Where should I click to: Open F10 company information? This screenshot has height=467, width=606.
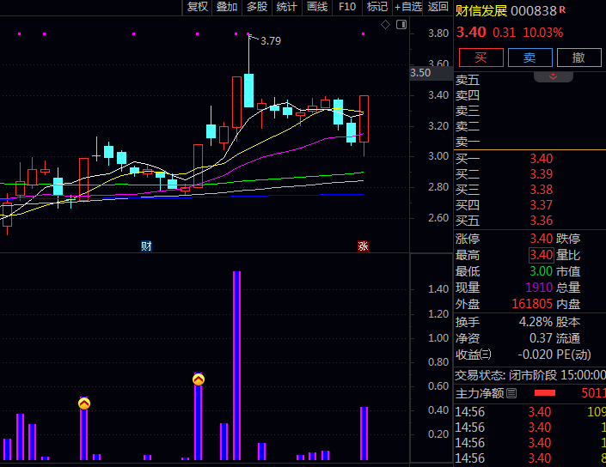tap(347, 7)
